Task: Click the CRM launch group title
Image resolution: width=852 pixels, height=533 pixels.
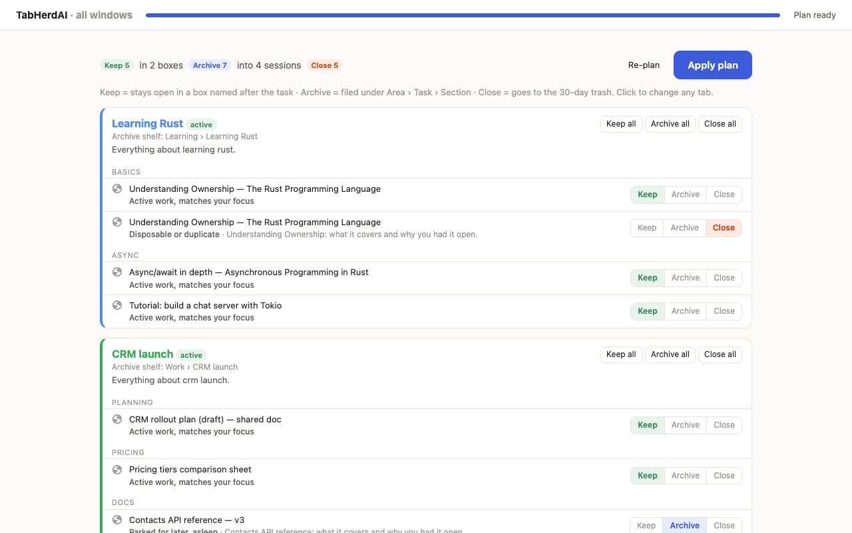Action: point(142,354)
